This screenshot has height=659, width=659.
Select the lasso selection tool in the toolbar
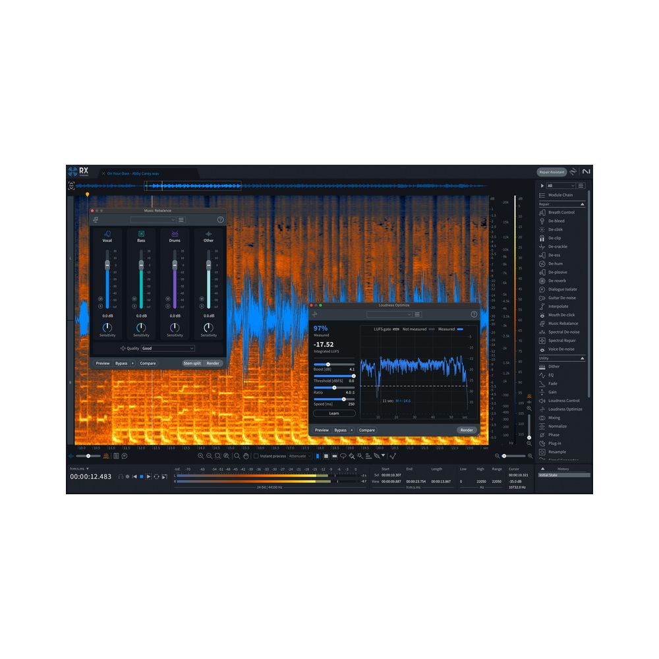(345, 455)
